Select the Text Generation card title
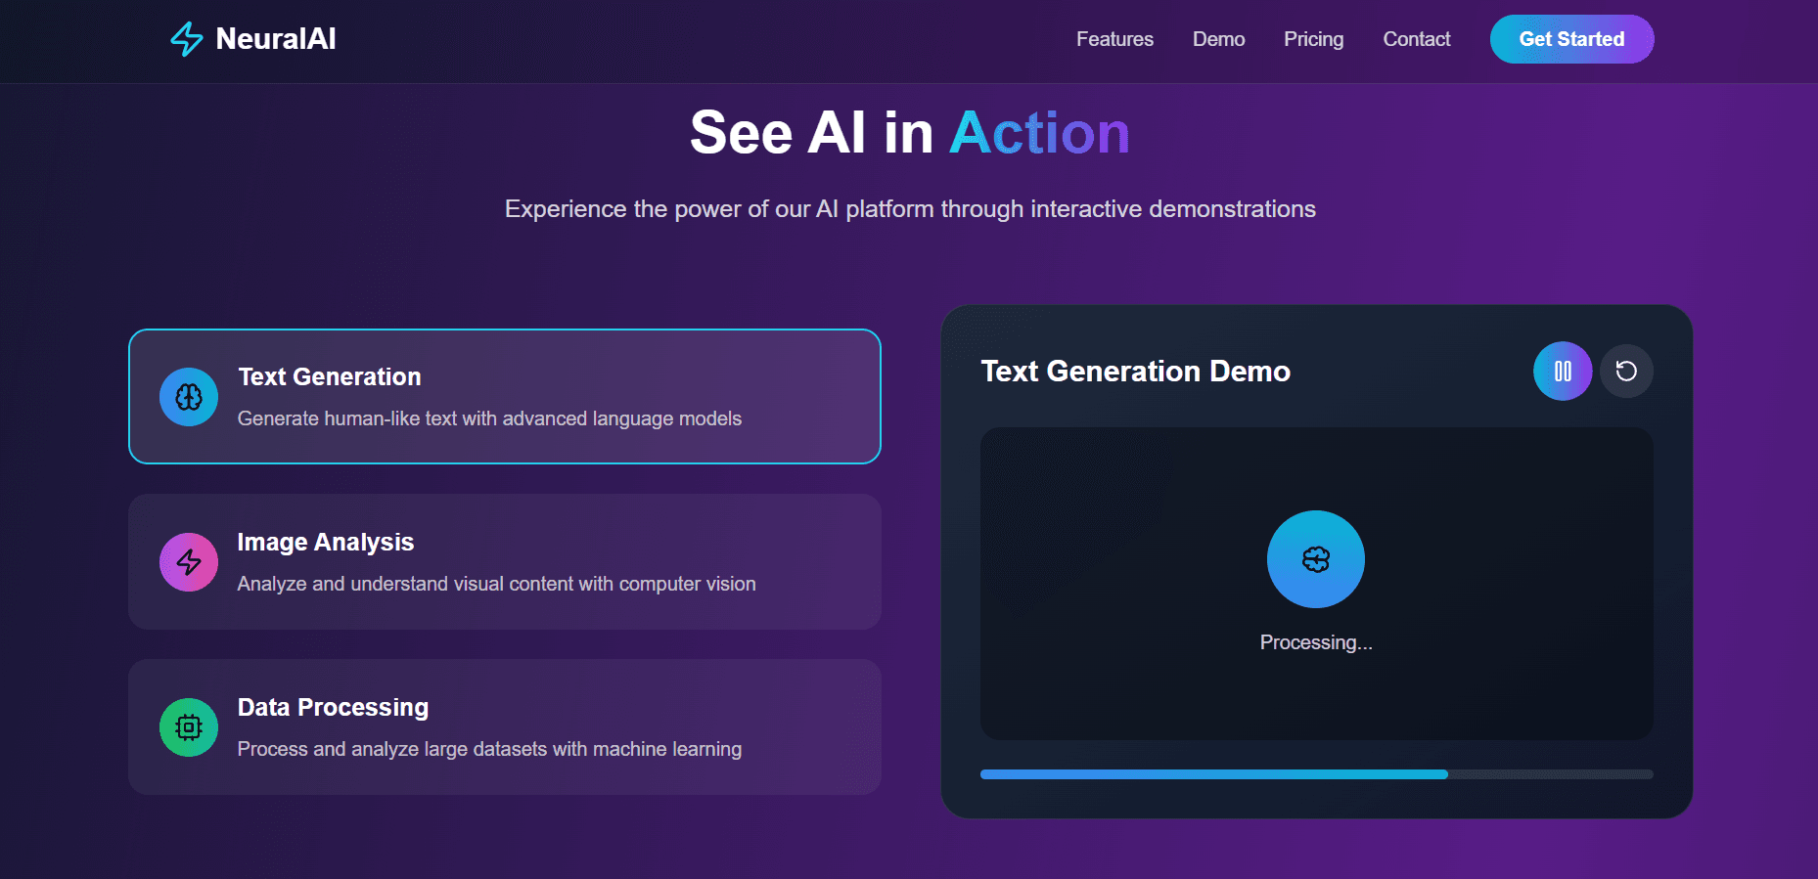Screen dimensions: 1818x879 pos(330,376)
